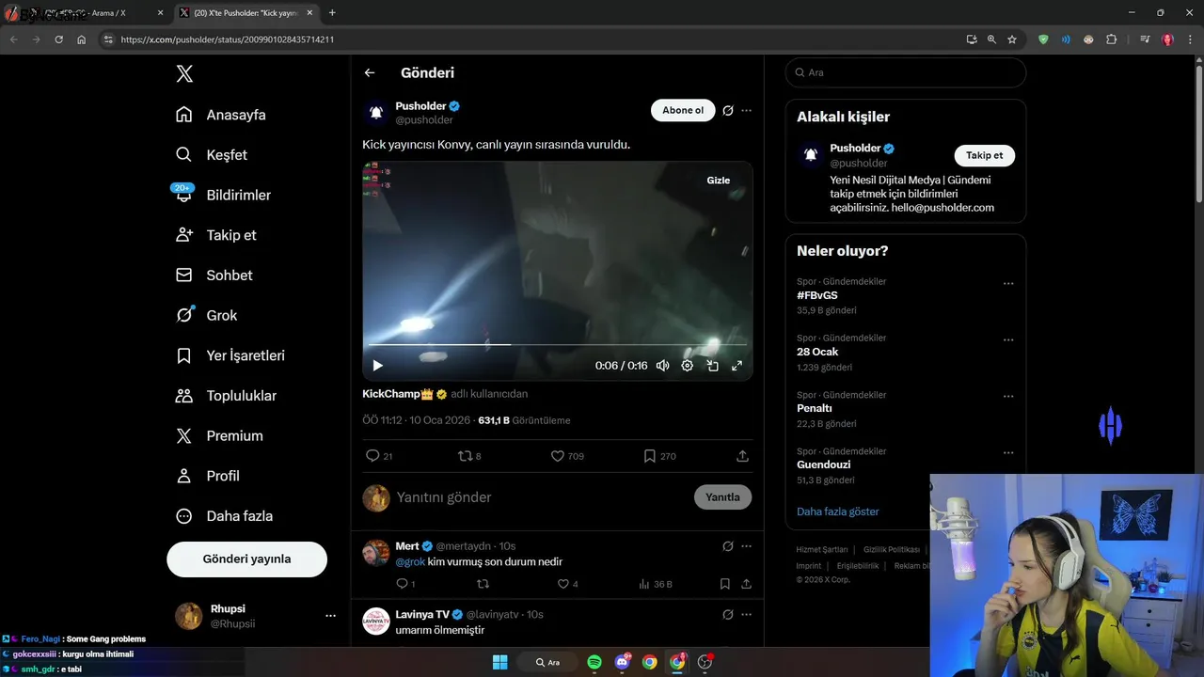Repost Mert's comment
1204x677 pixels.
[483, 584]
